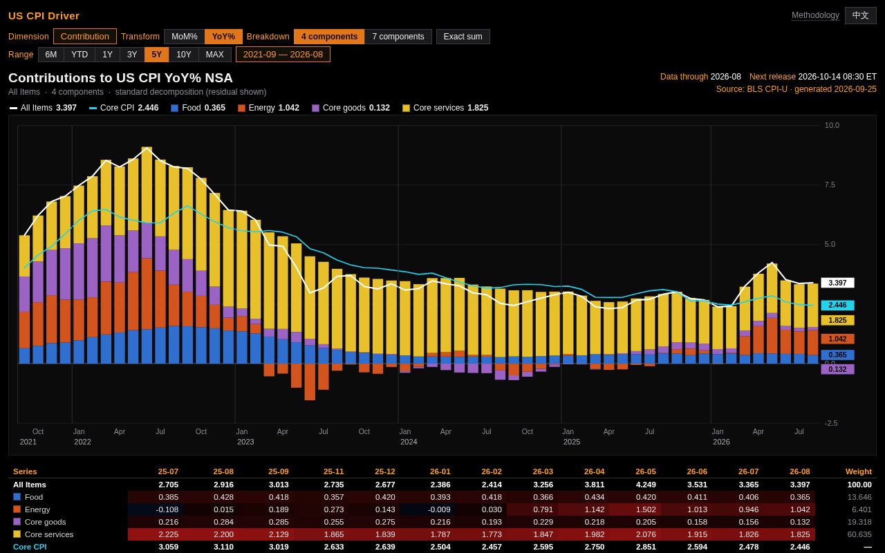
Task: Toggle the All Items line legend
Action: pos(43,108)
